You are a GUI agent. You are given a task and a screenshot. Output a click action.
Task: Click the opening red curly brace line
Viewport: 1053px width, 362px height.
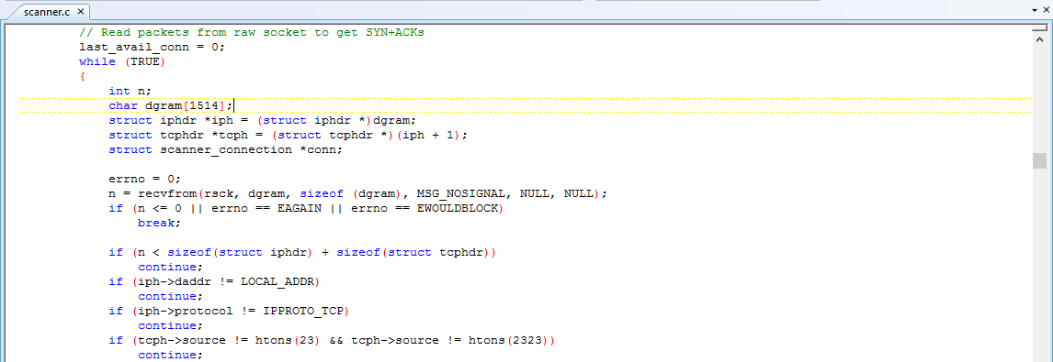(82, 76)
